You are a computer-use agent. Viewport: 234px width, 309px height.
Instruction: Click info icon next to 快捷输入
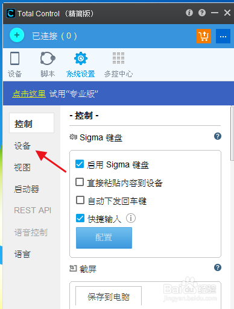131,218
